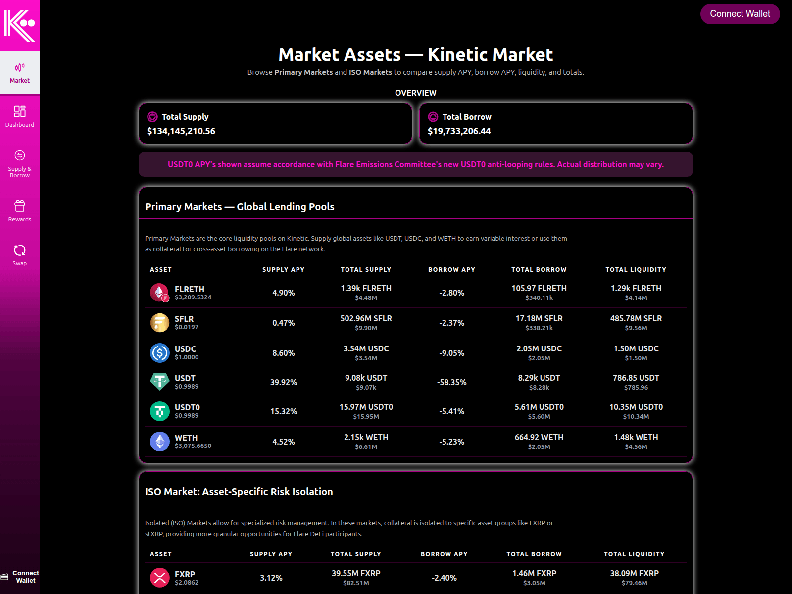Click the sidebar wallet icon
Image resolution: width=792 pixels, height=594 pixels.
(x=4, y=577)
